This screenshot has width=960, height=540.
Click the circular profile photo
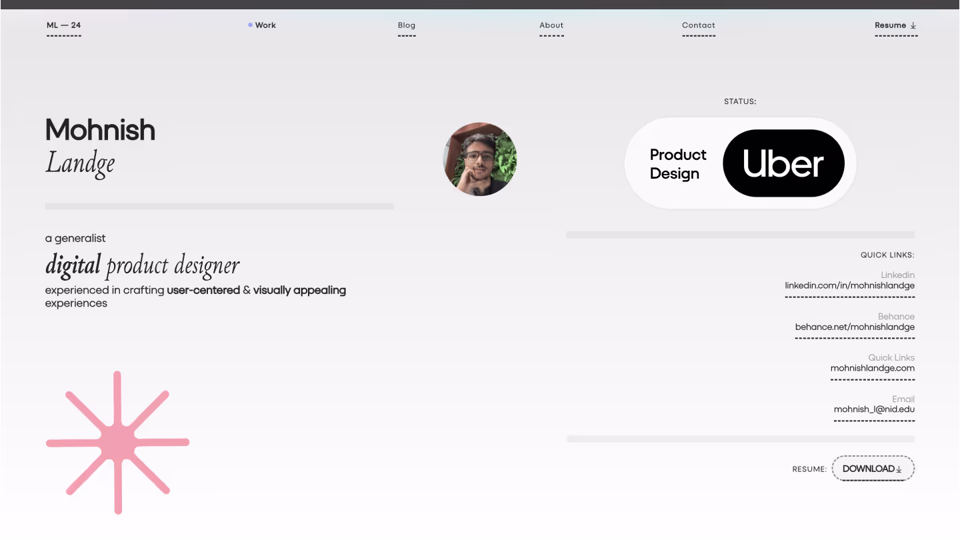coord(479,159)
